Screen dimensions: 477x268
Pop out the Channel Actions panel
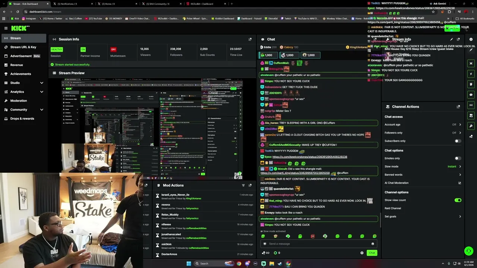tap(458, 107)
